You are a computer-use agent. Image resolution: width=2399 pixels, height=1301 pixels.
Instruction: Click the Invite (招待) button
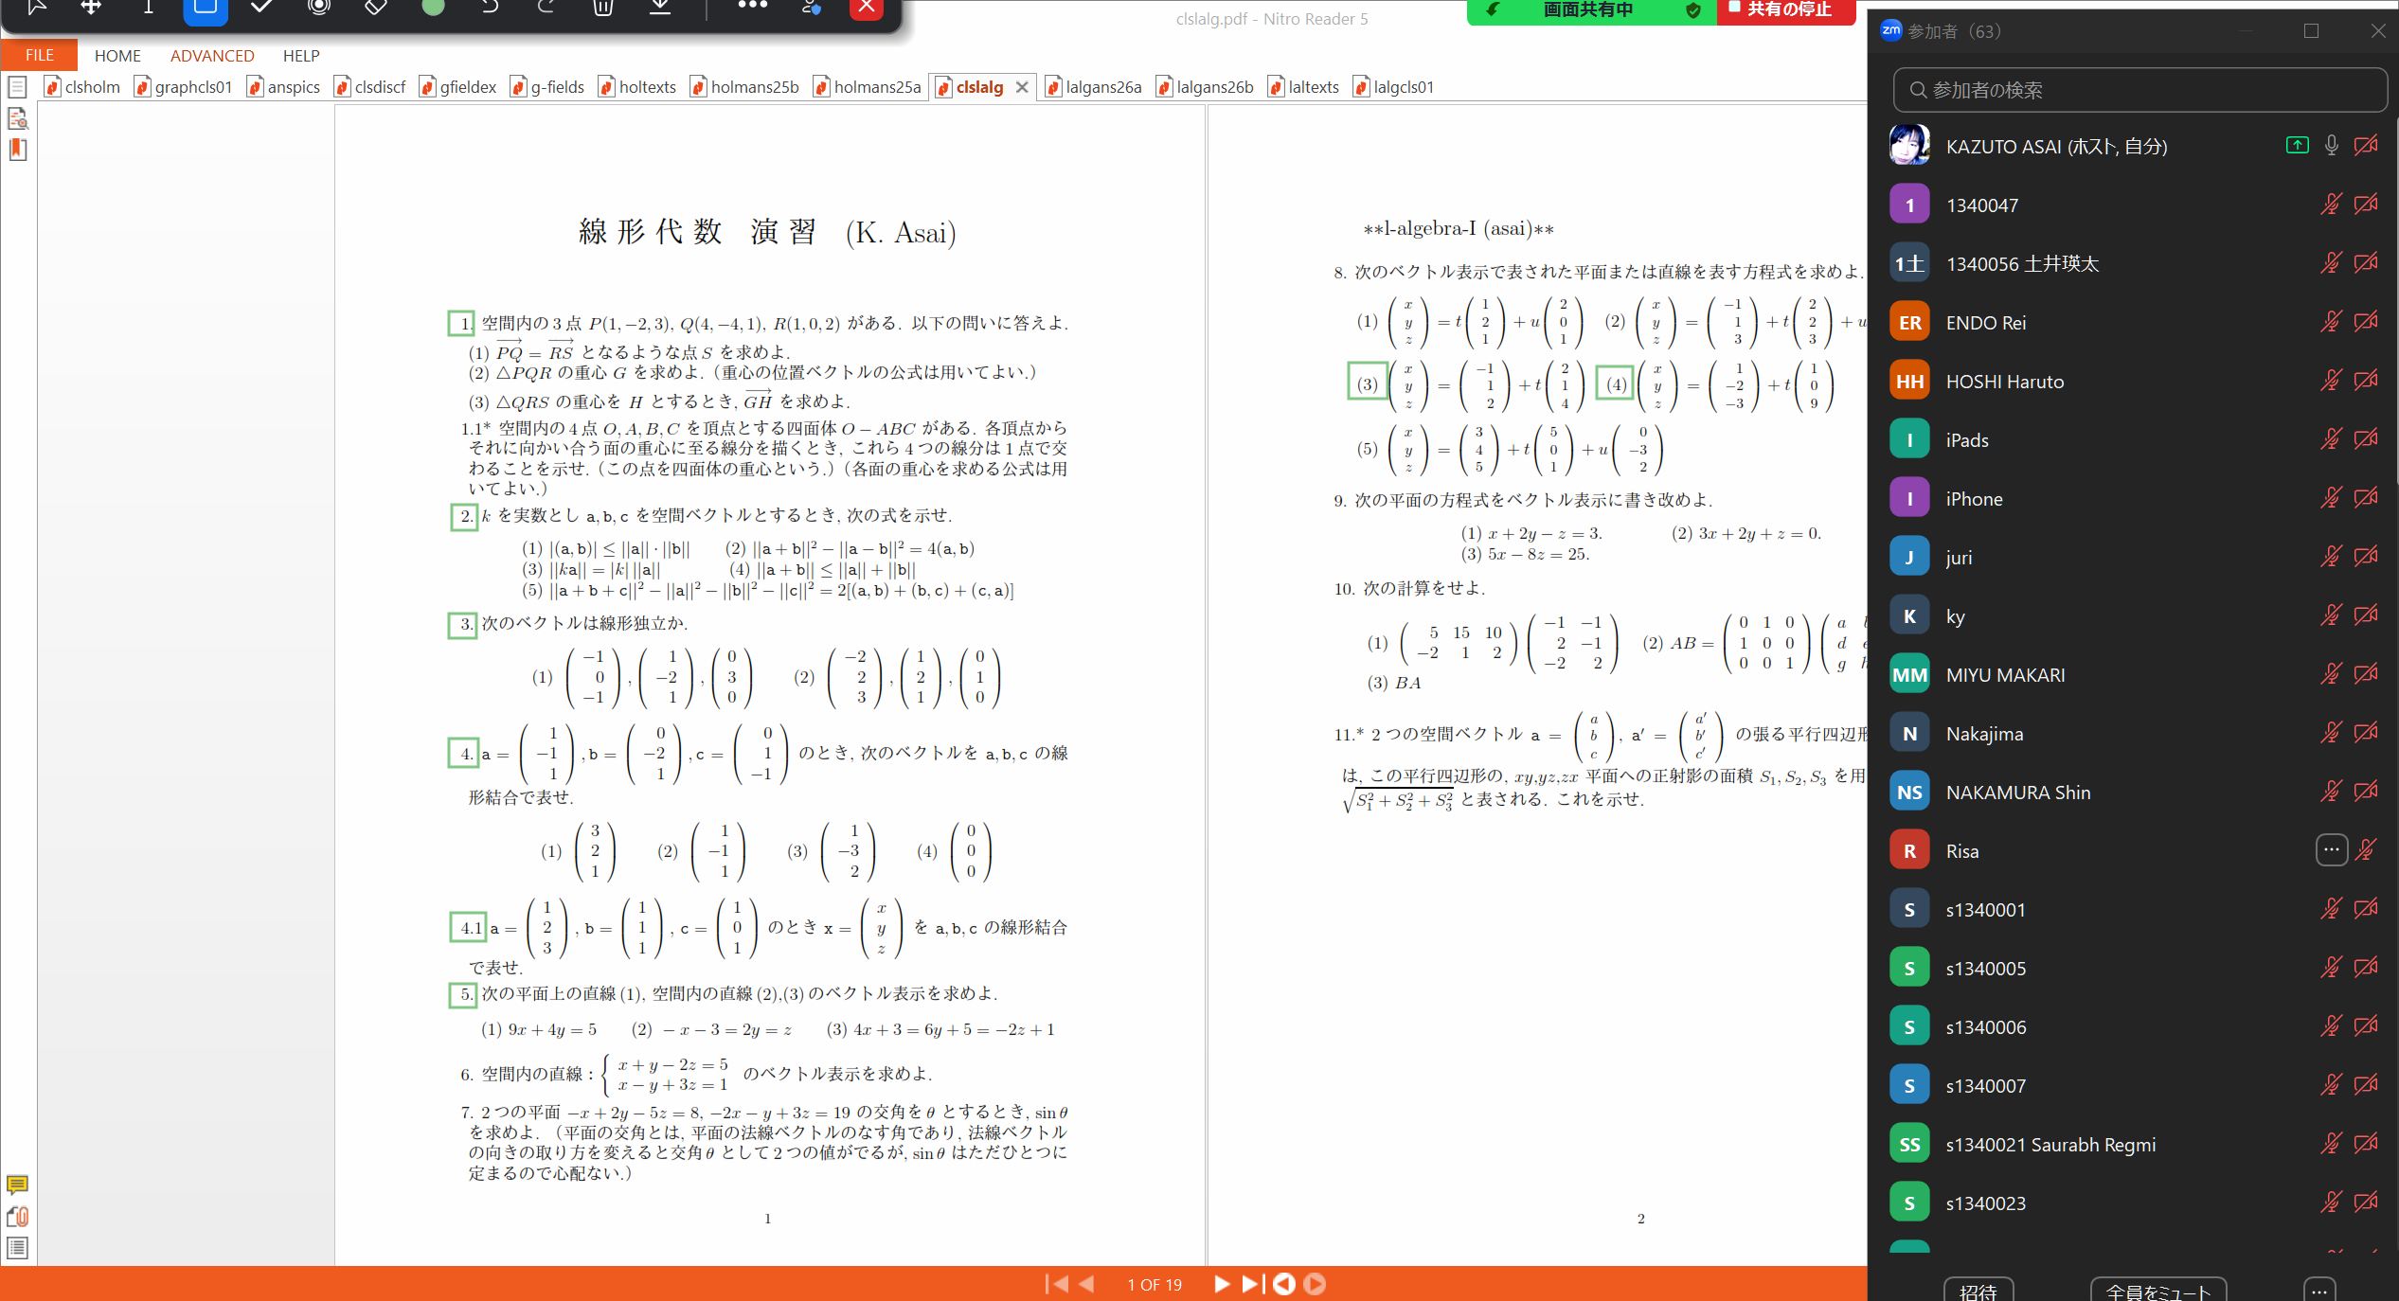[1978, 1291]
